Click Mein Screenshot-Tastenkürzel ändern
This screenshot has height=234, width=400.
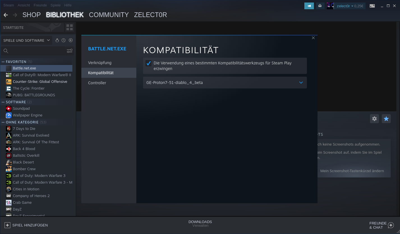pyautogui.click(x=352, y=171)
